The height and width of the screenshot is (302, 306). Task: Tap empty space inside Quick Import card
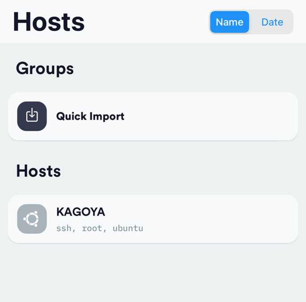[213, 116]
